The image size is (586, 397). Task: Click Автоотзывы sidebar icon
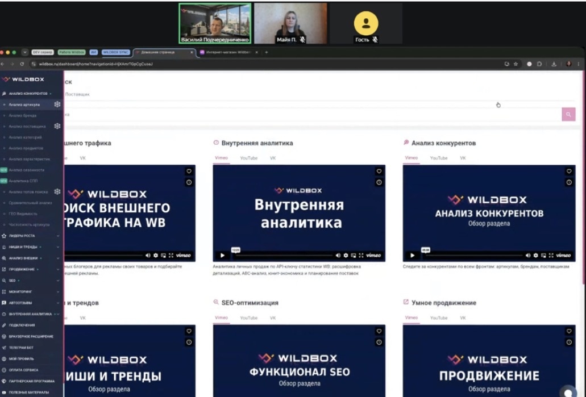4,303
